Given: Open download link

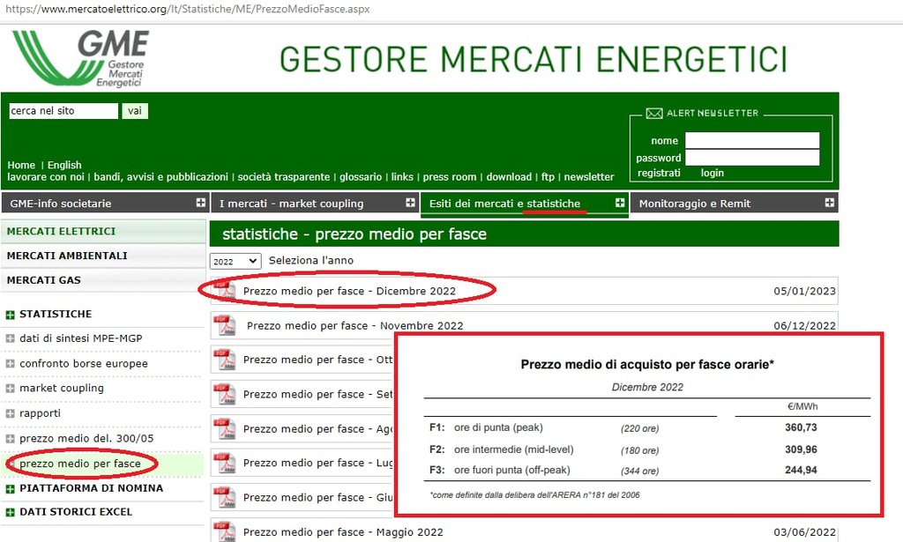Looking at the screenshot, I should 509,177.
